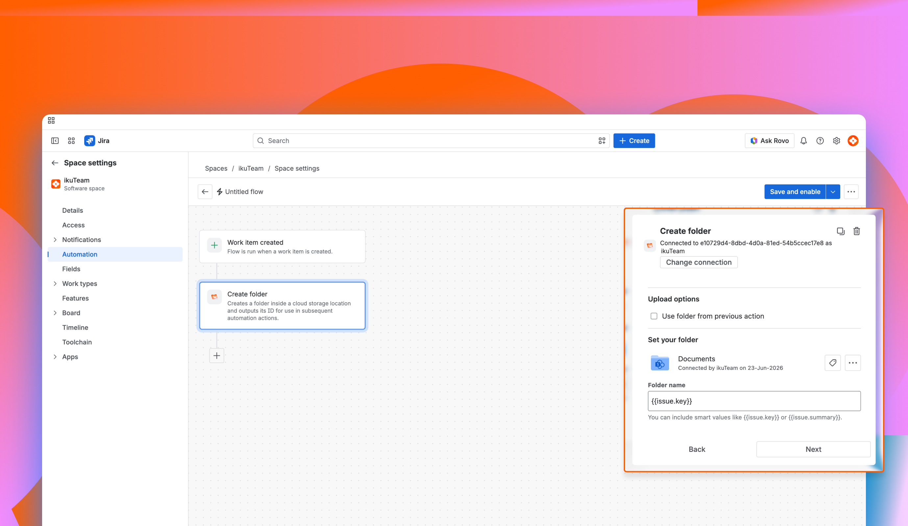Select the Work item created trigger card

point(282,247)
